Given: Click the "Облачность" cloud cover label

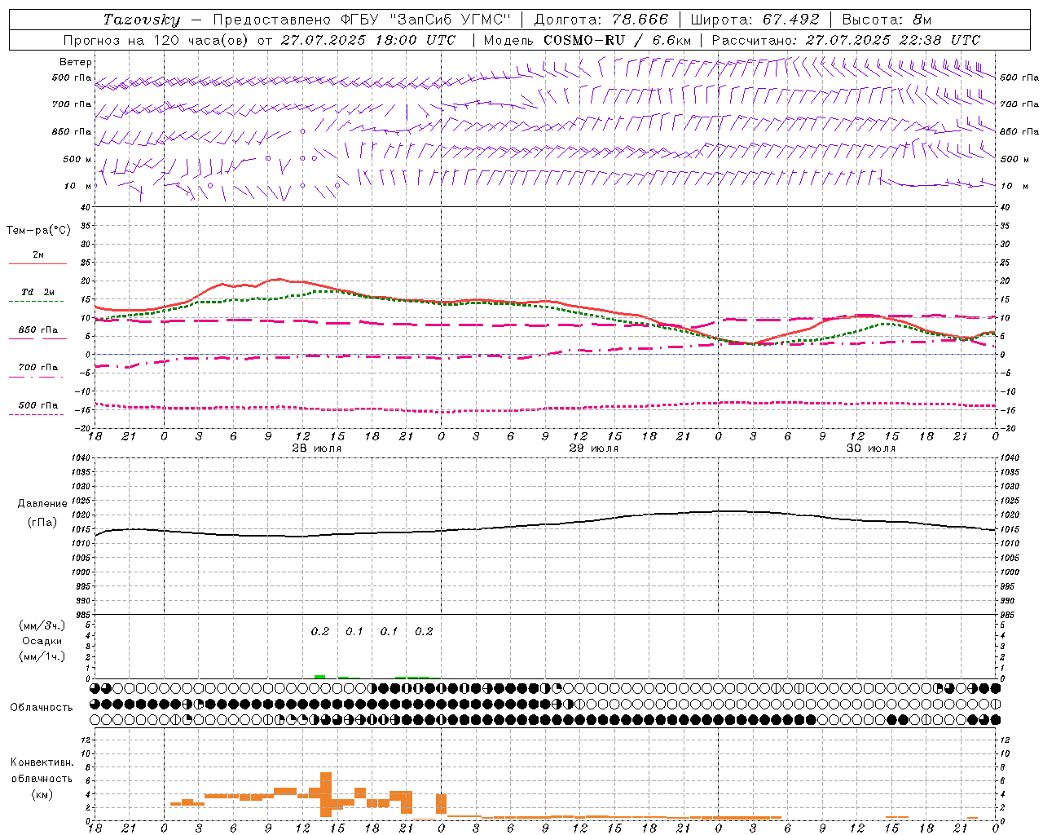Looking at the screenshot, I should (x=42, y=707).
